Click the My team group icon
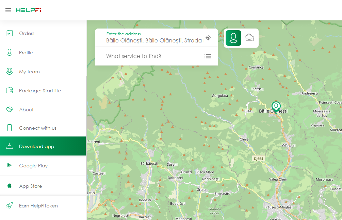Screen dimensions: 342x220 [10, 72]
